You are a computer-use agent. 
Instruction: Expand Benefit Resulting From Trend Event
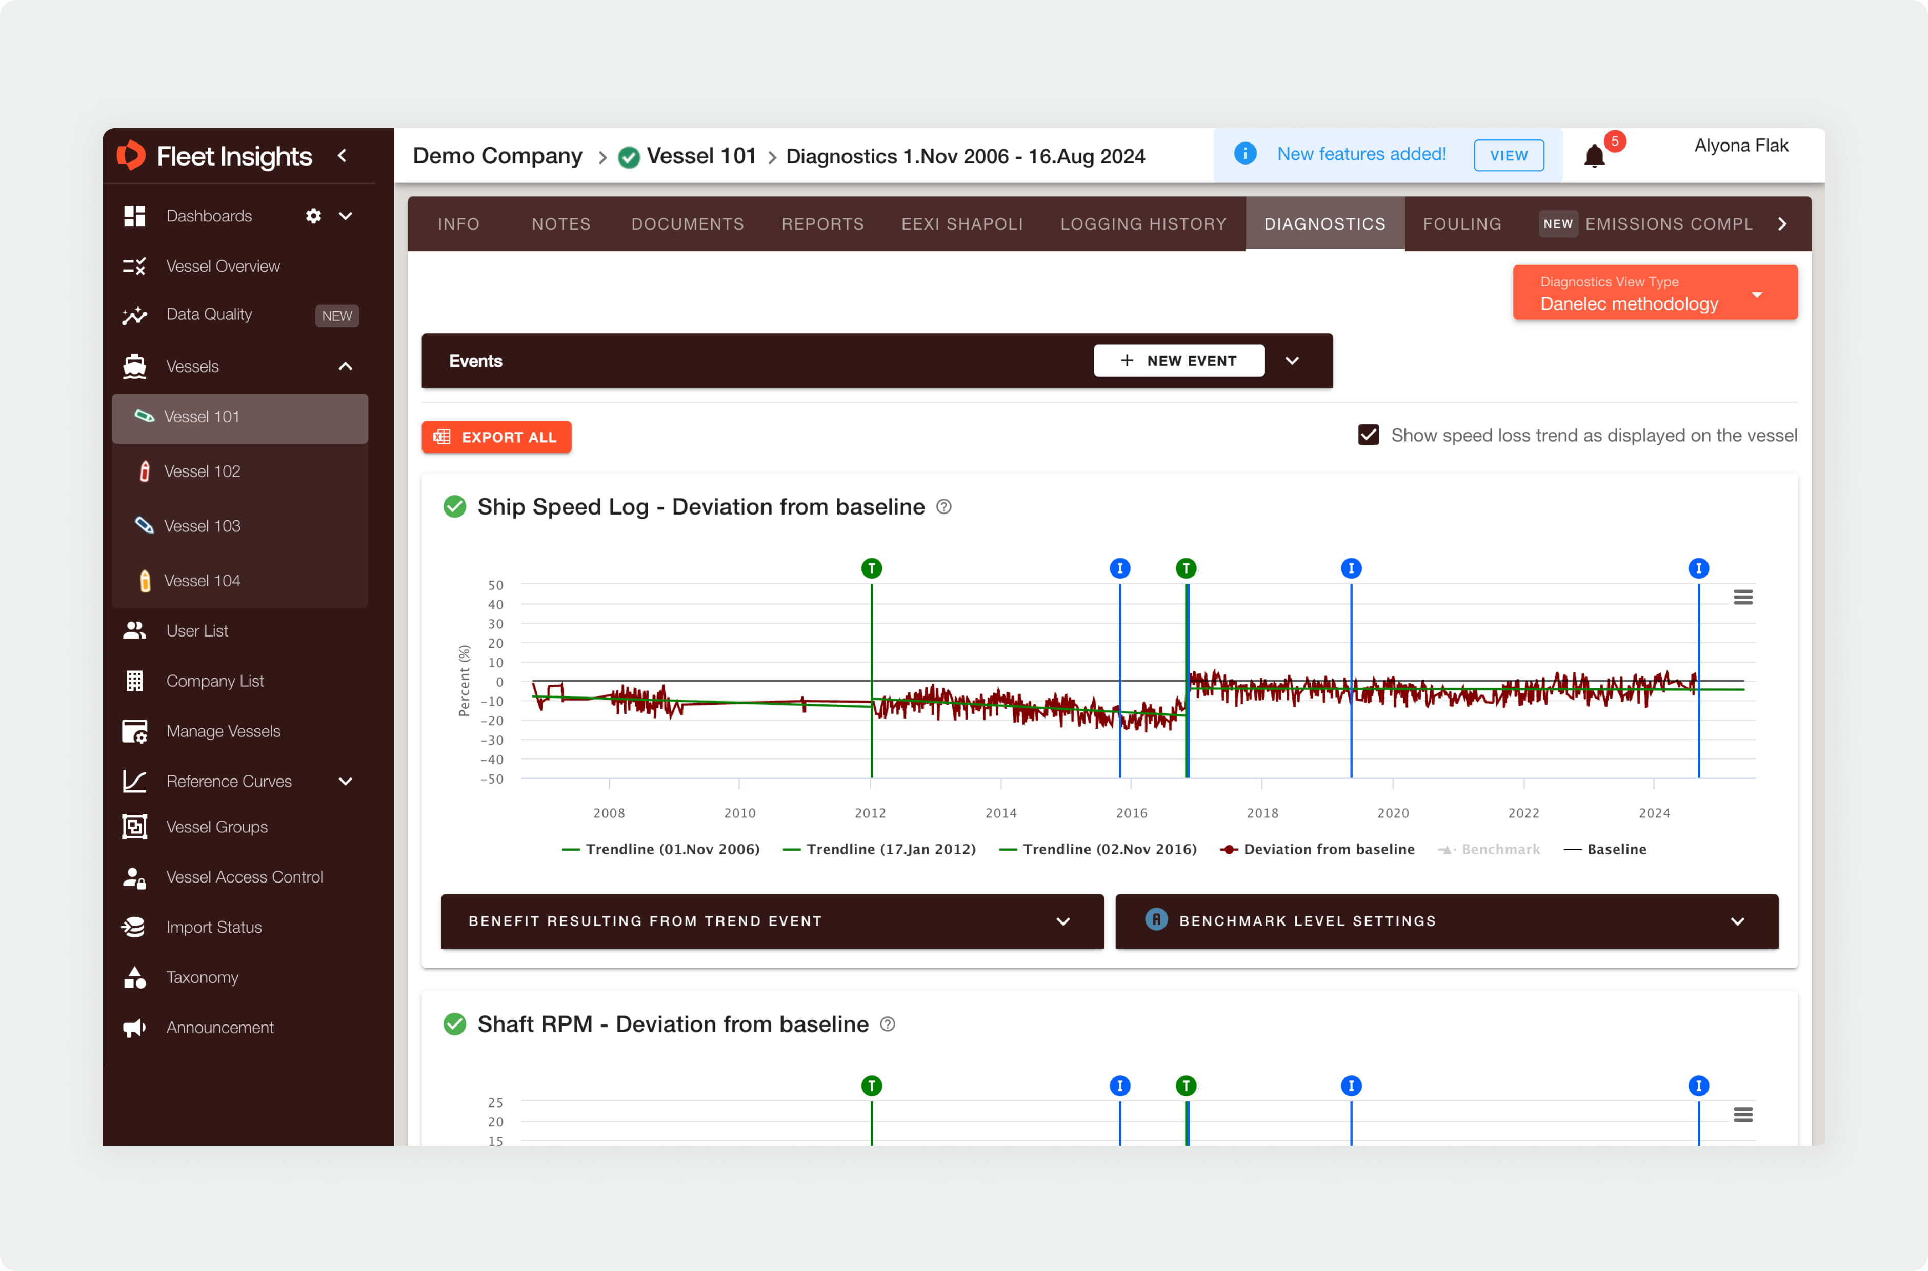point(772,921)
